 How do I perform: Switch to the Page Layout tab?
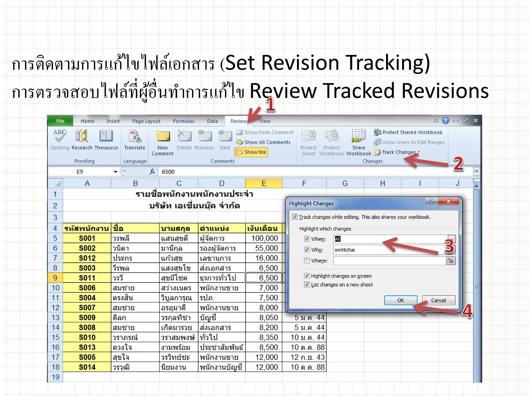point(146,121)
